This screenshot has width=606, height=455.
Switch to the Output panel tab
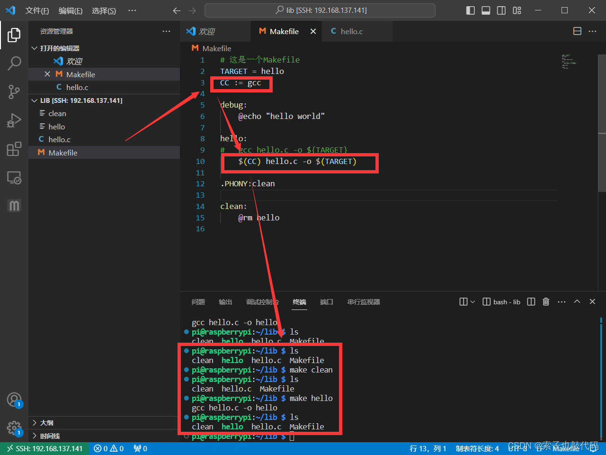pyautogui.click(x=225, y=302)
